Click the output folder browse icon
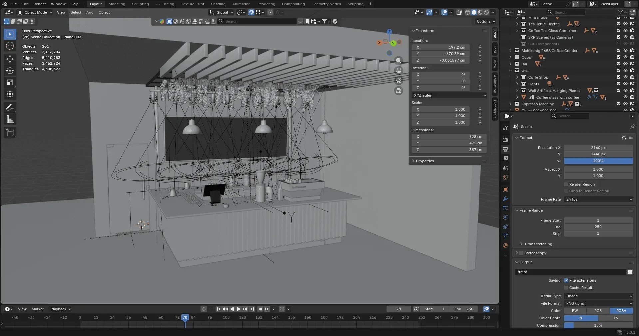 point(630,272)
